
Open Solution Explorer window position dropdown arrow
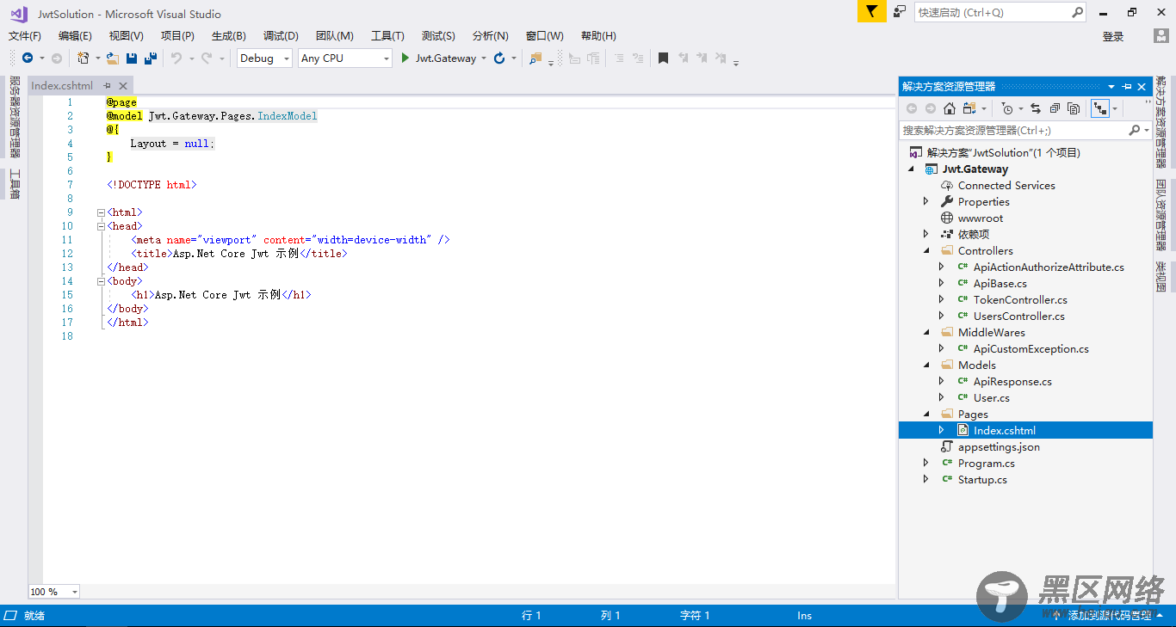click(x=1111, y=87)
